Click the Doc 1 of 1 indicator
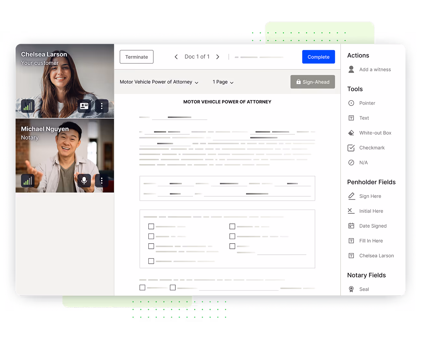This screenshot has height=339, width=421. click(x=197, y=57)
